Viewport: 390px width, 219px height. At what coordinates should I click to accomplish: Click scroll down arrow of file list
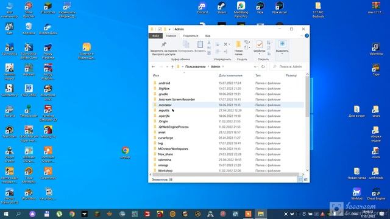point(307,170)
